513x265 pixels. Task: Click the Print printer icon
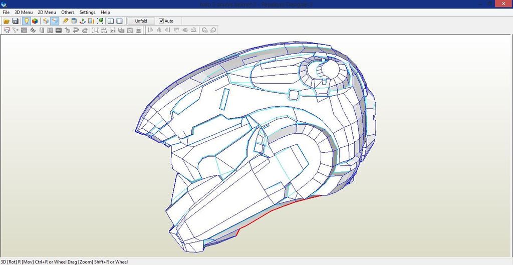138,31
